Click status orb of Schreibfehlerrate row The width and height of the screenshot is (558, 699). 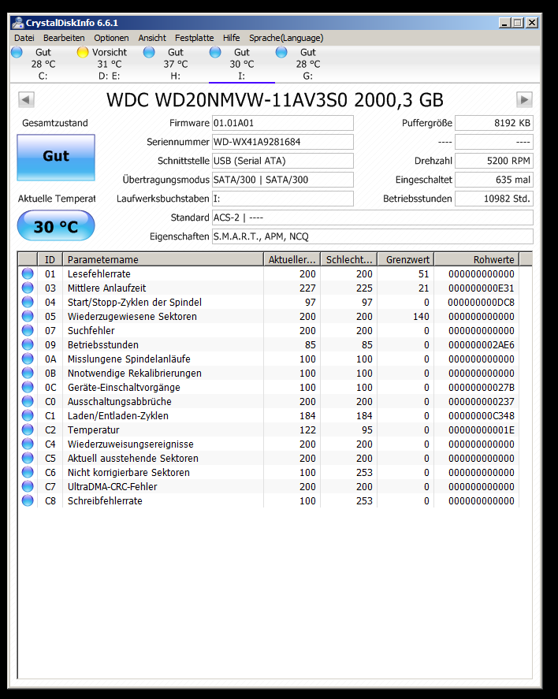point(28,500)
